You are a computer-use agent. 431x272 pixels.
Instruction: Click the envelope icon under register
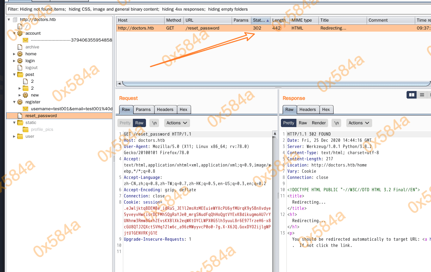(x=25, y=109)
